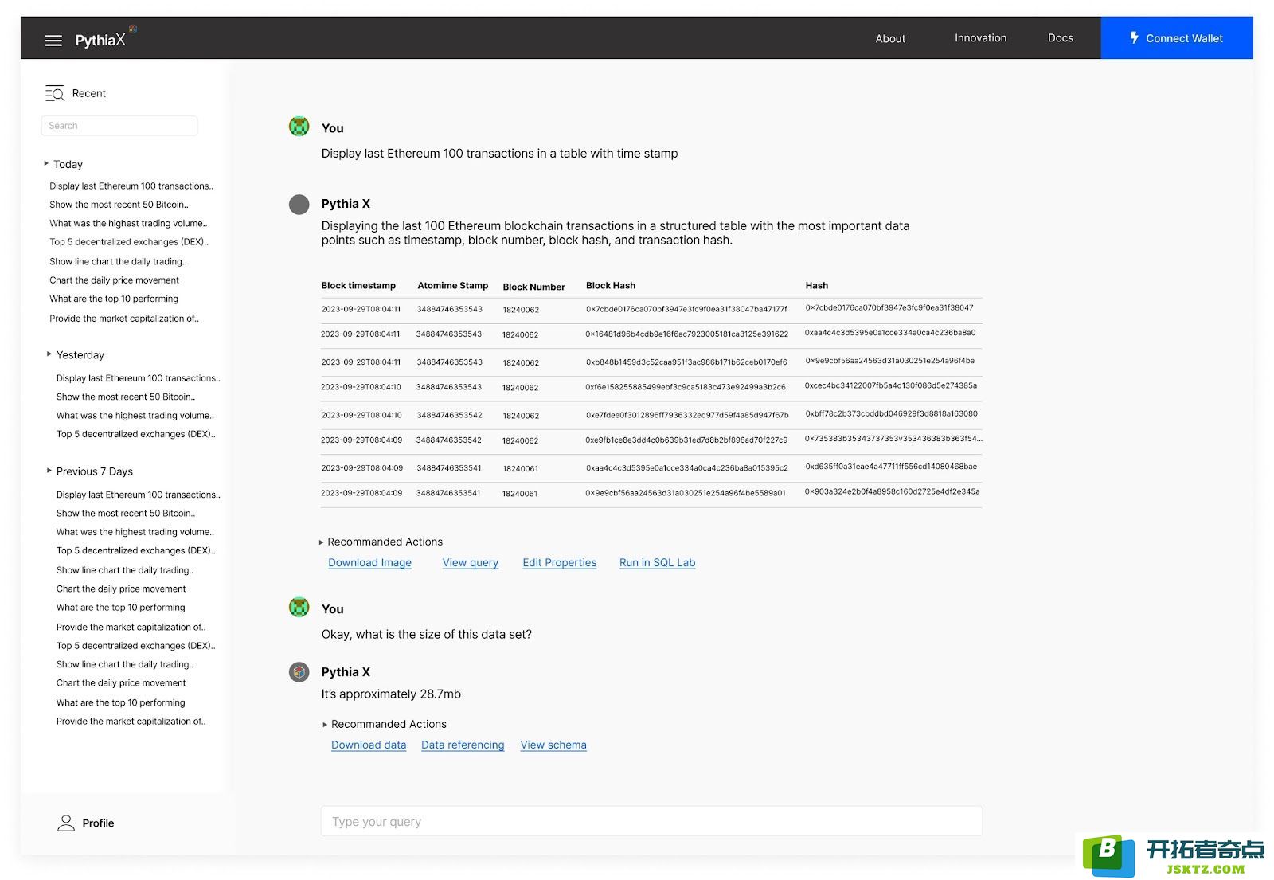Click the Connect Wallet button

click(1176, 37)
